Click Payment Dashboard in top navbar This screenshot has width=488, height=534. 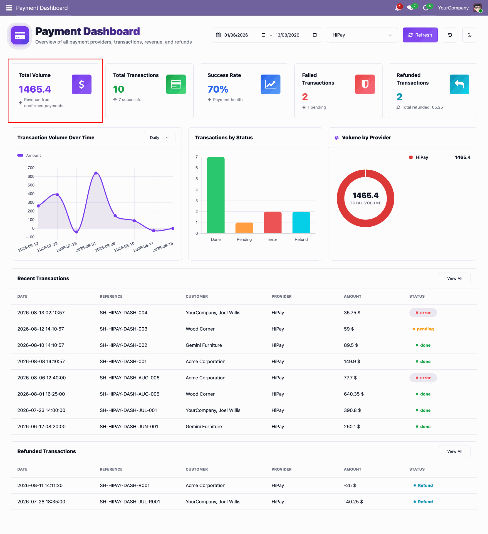[42, 8]
